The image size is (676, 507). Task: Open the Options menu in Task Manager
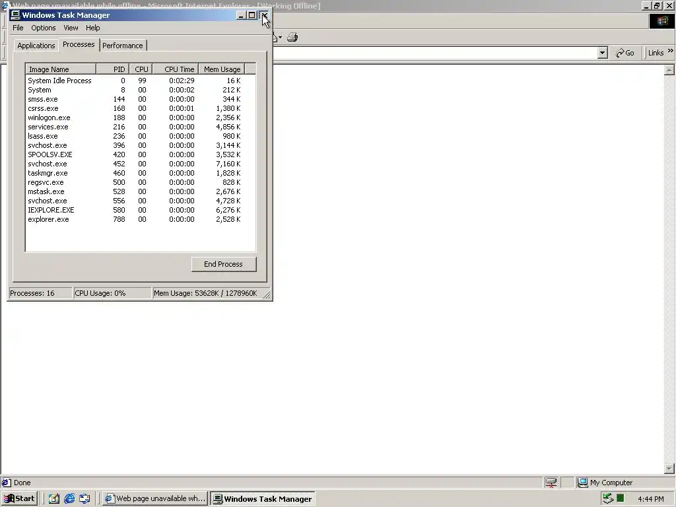[x=43, y=28]
